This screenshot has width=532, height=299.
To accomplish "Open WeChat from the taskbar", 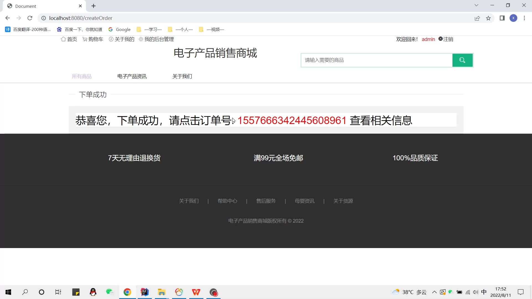I will (110, 292).
